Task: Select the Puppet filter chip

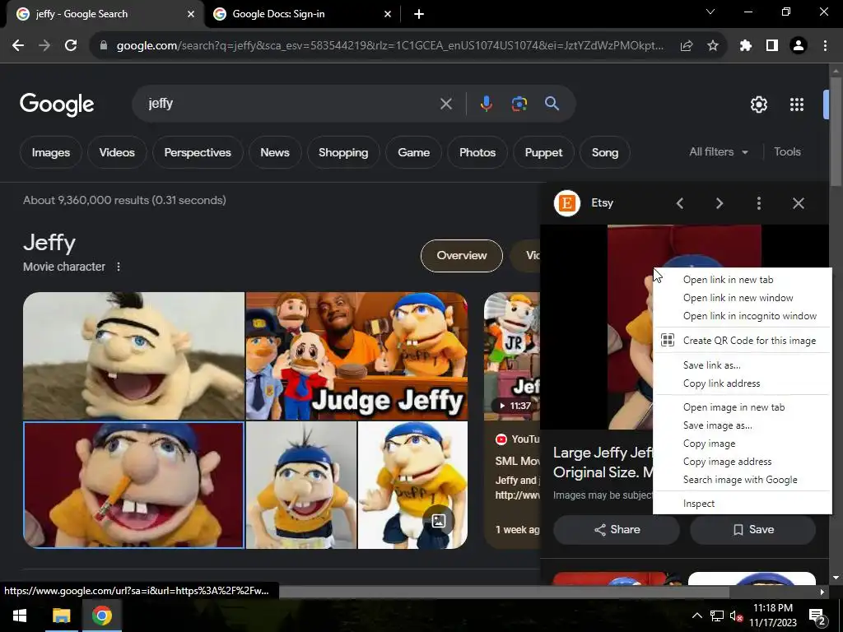Action: coord(543,152)
